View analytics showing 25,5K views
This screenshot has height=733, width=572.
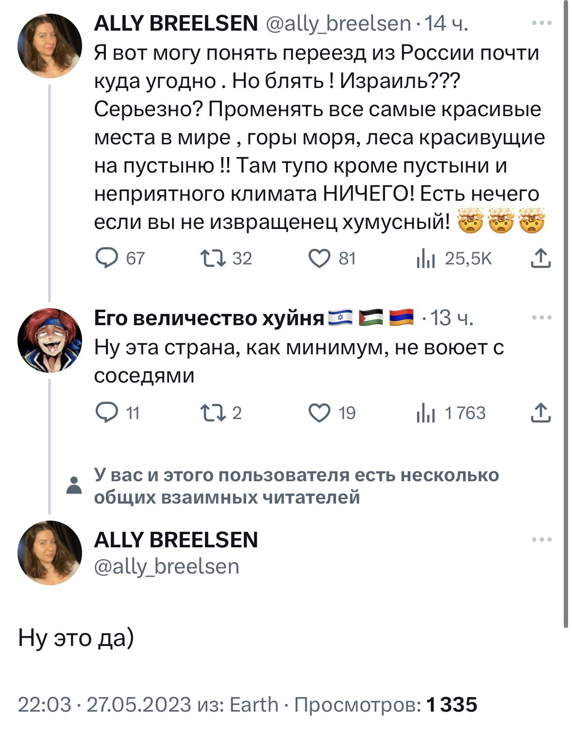[x=425, y=259]
